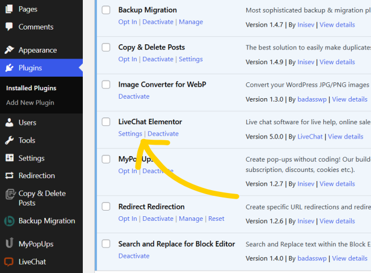Open Inisev author link on version 1.4.9 row
371x273 pixels.
[x=306, y=62]
